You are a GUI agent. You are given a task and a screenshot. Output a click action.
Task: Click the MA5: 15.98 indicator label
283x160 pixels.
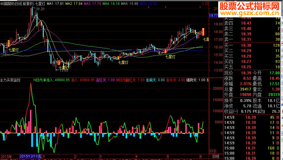(x=130, y=4)
